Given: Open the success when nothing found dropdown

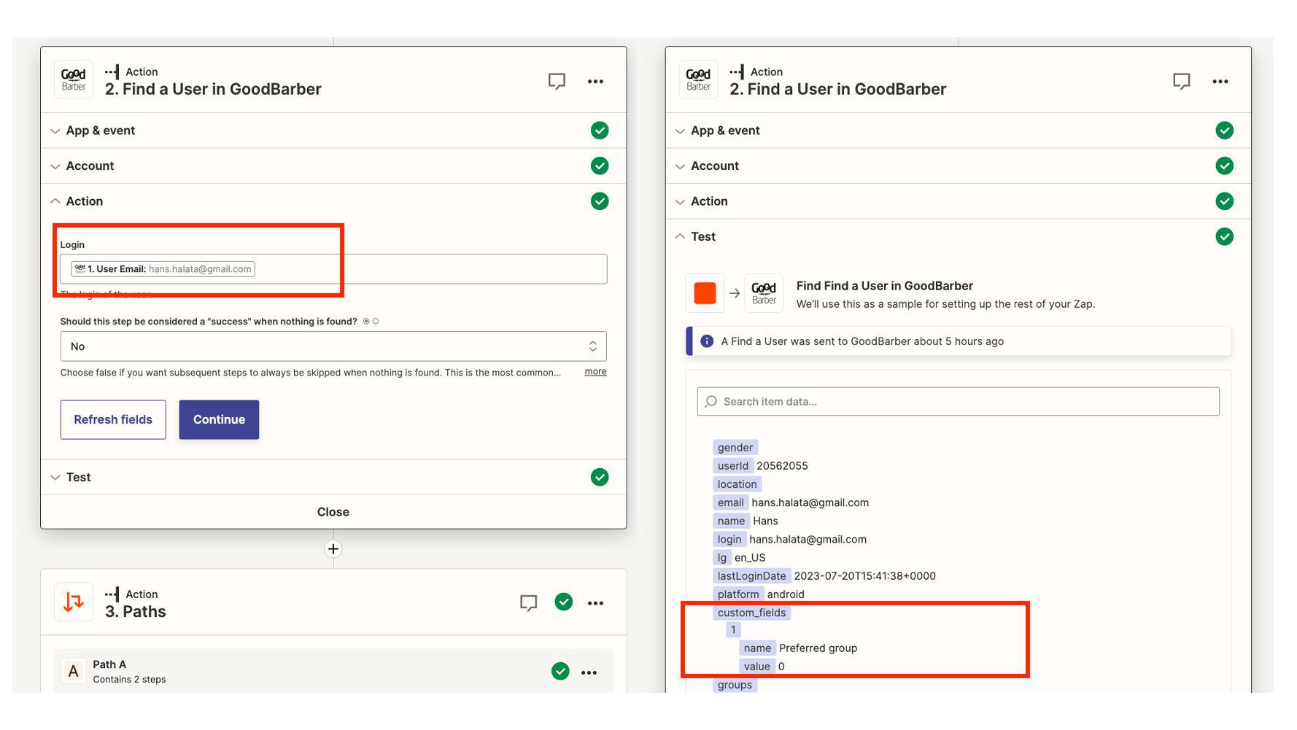Looking at the screenshot, I should pos(333,346).
